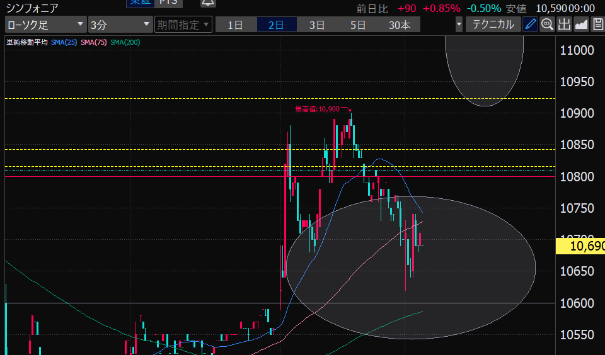605x355 pixels.
Task: Expand the arrow left of テクニカル
Action: (458, 25)
